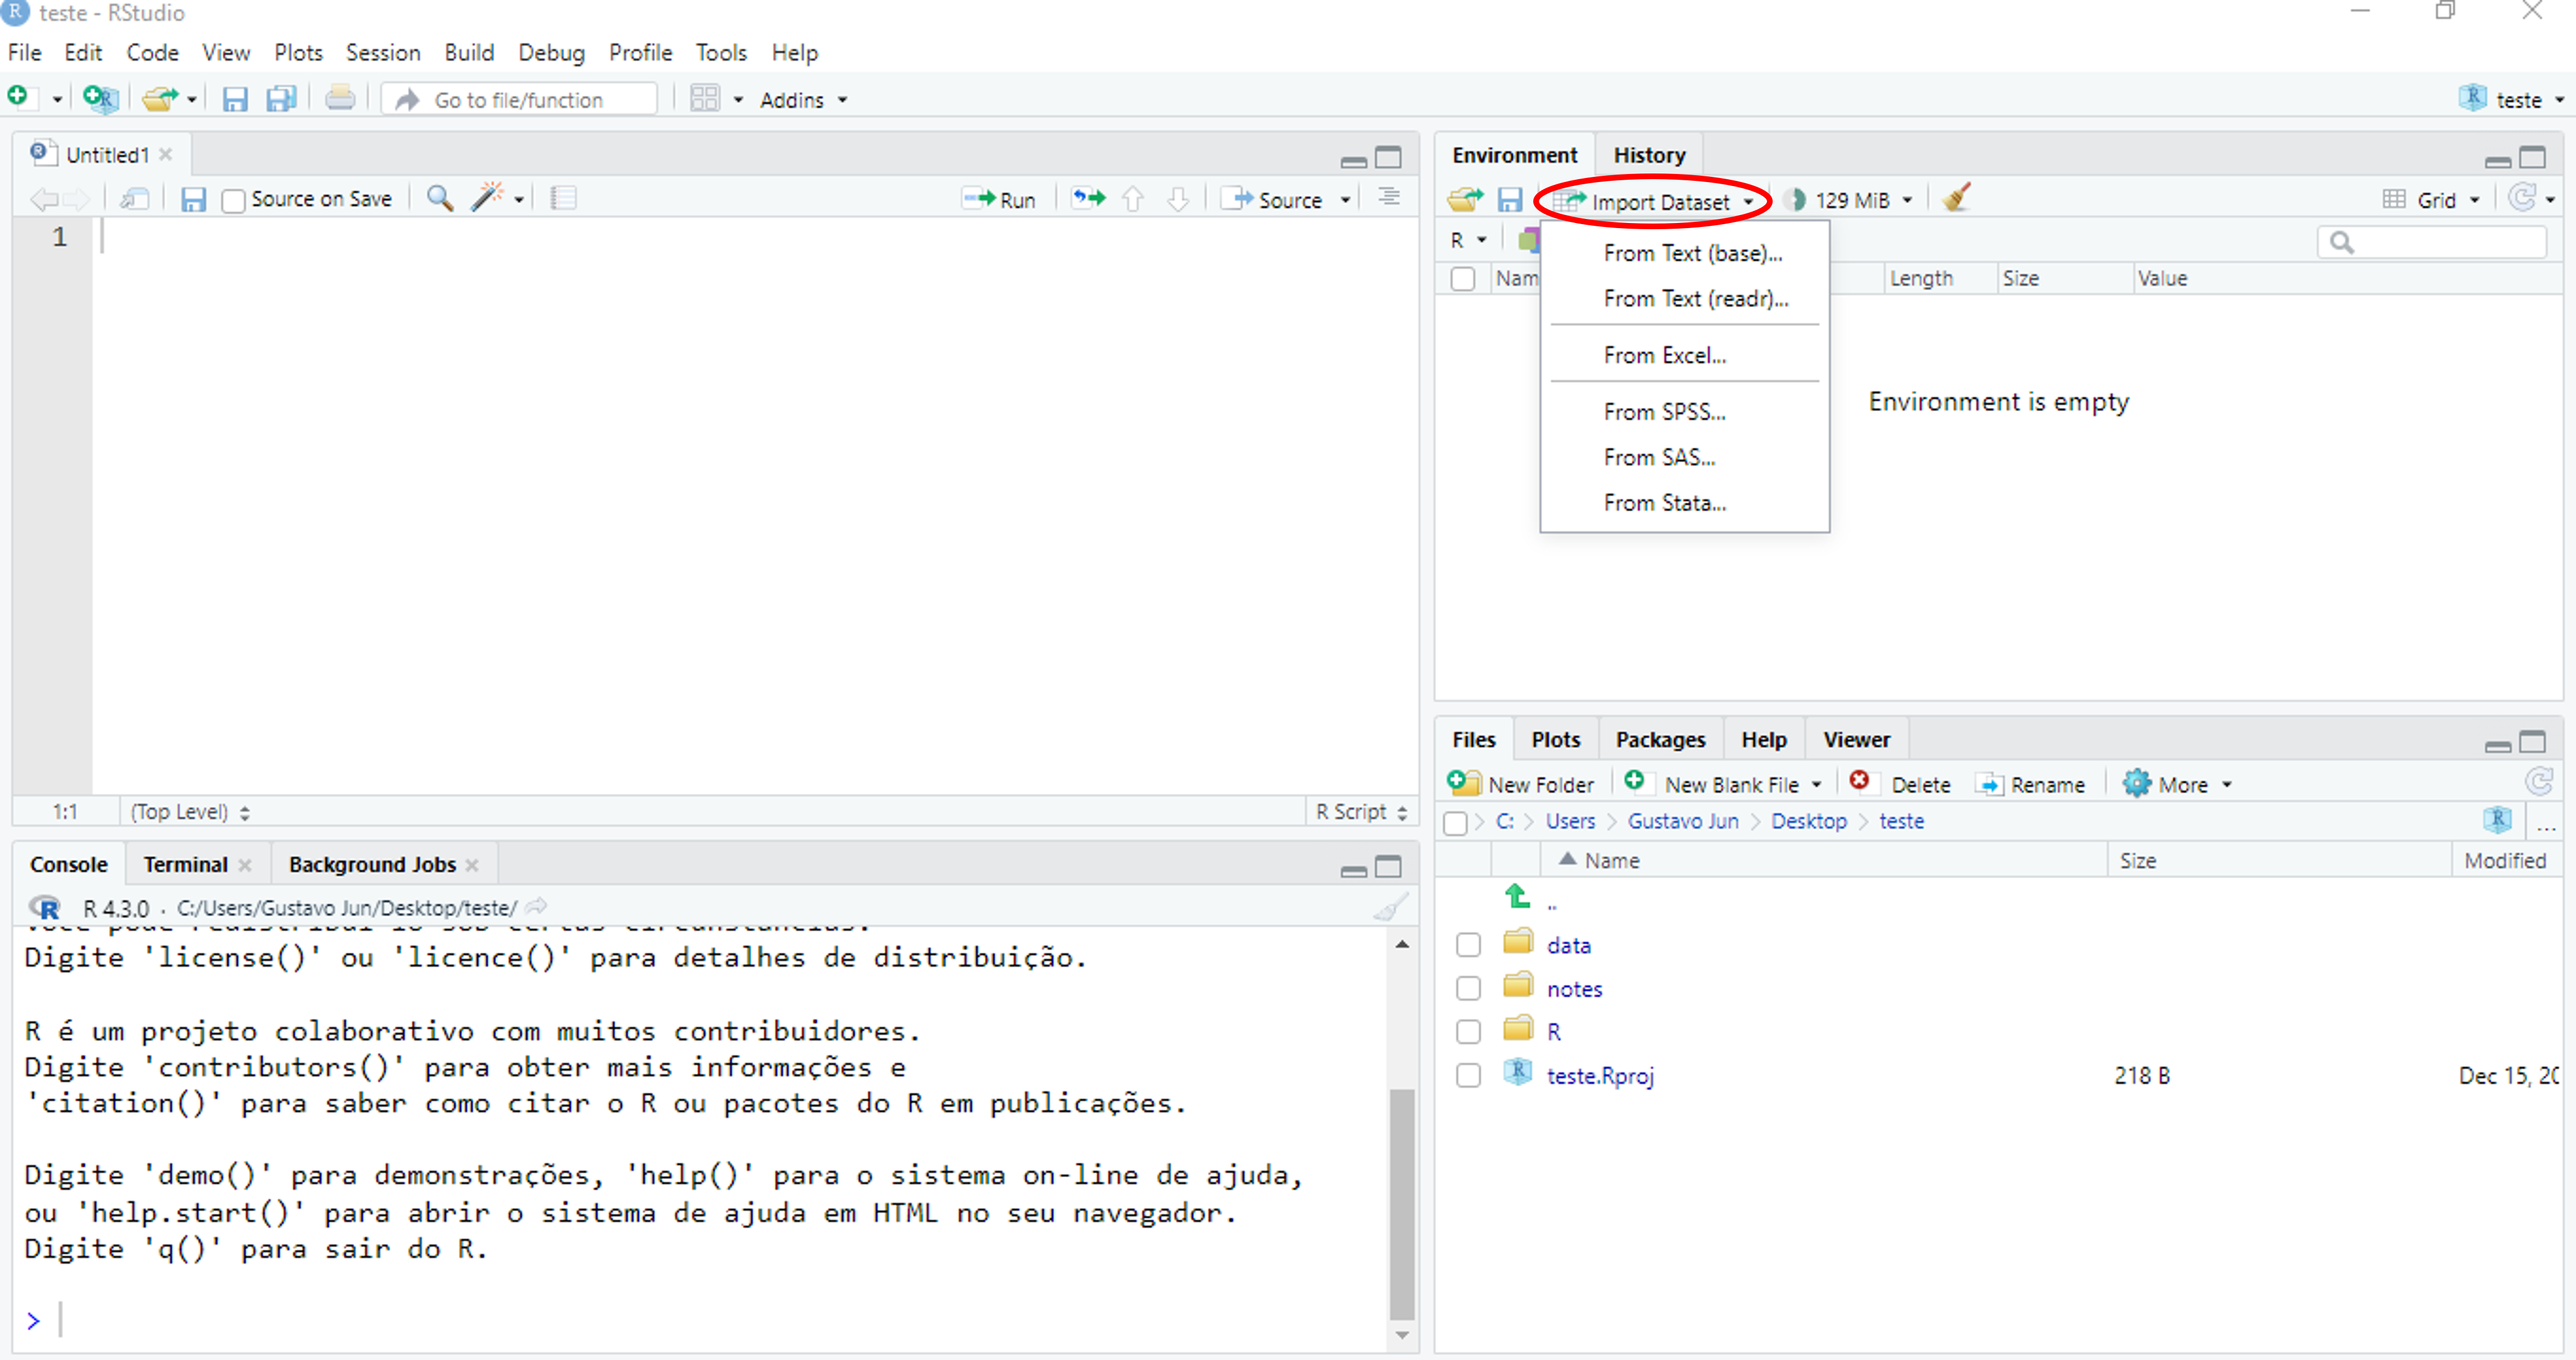2576x1360 pixels.
Task: Click the Create Project icon
Action: coord(100,98)
